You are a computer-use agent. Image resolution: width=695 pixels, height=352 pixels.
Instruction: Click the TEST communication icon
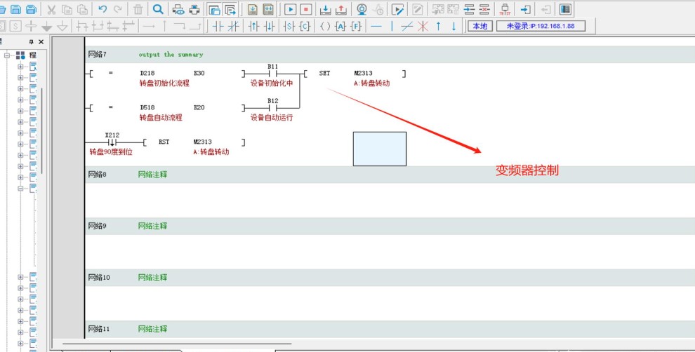pos(504,9)
